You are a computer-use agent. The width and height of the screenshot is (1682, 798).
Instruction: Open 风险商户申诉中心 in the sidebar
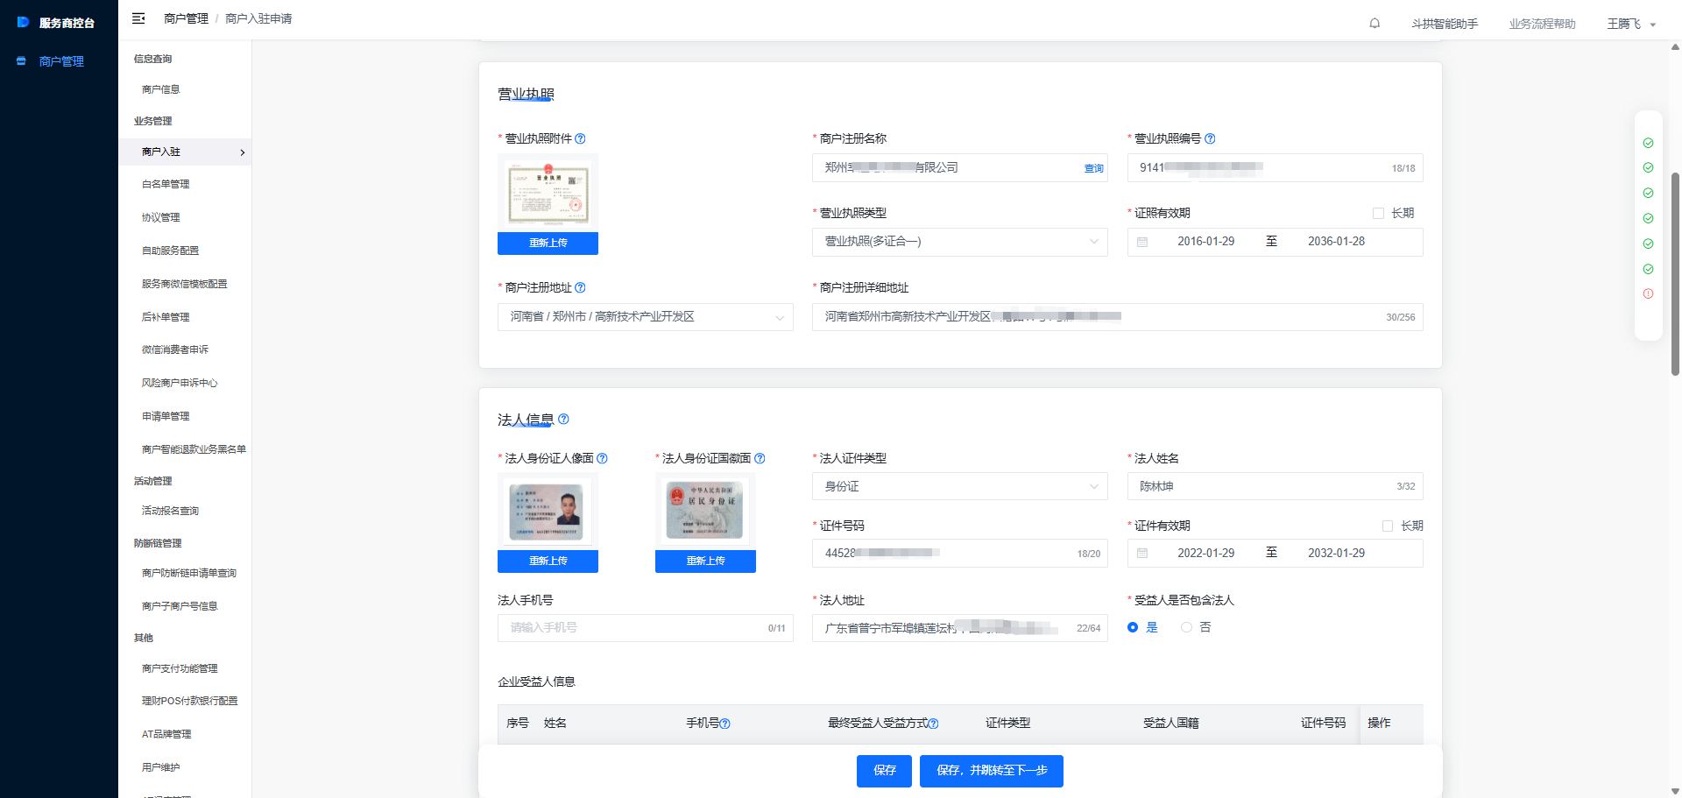(180, 383)
